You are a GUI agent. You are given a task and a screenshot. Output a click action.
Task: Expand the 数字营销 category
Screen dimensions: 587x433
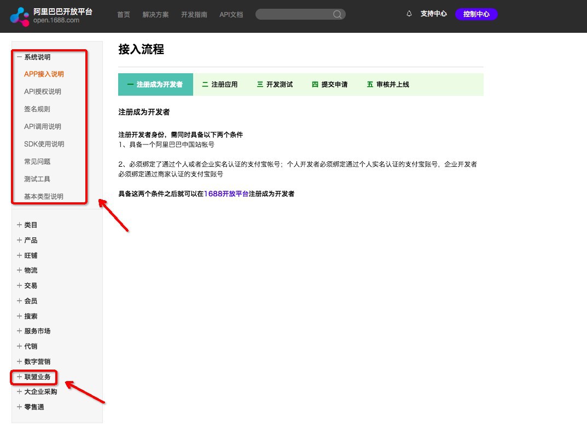pyautogui.click(x=34, y=361)
